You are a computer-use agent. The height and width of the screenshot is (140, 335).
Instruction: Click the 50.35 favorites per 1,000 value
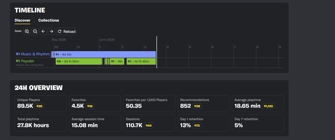[x=134, y=106]
